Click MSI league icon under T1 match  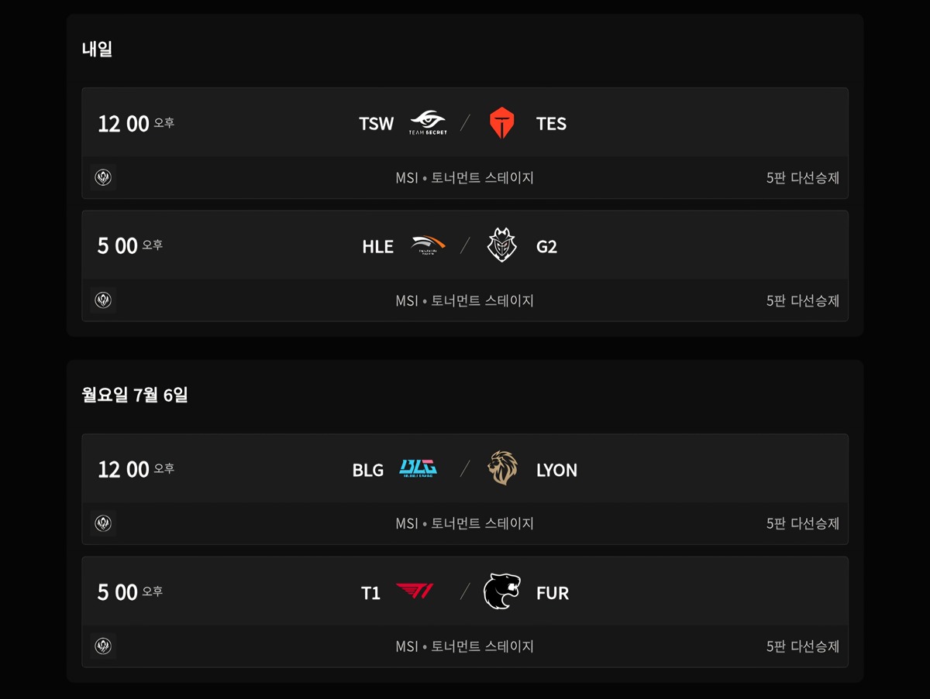click(x=103, y=646)
